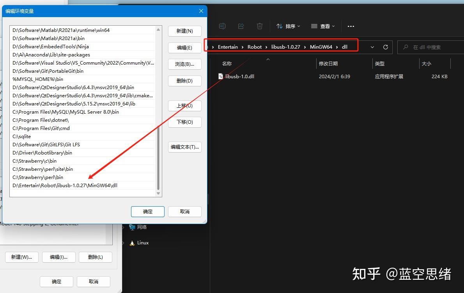
Task: Select Entertain in the breadcrumb path
Action: 228,47
